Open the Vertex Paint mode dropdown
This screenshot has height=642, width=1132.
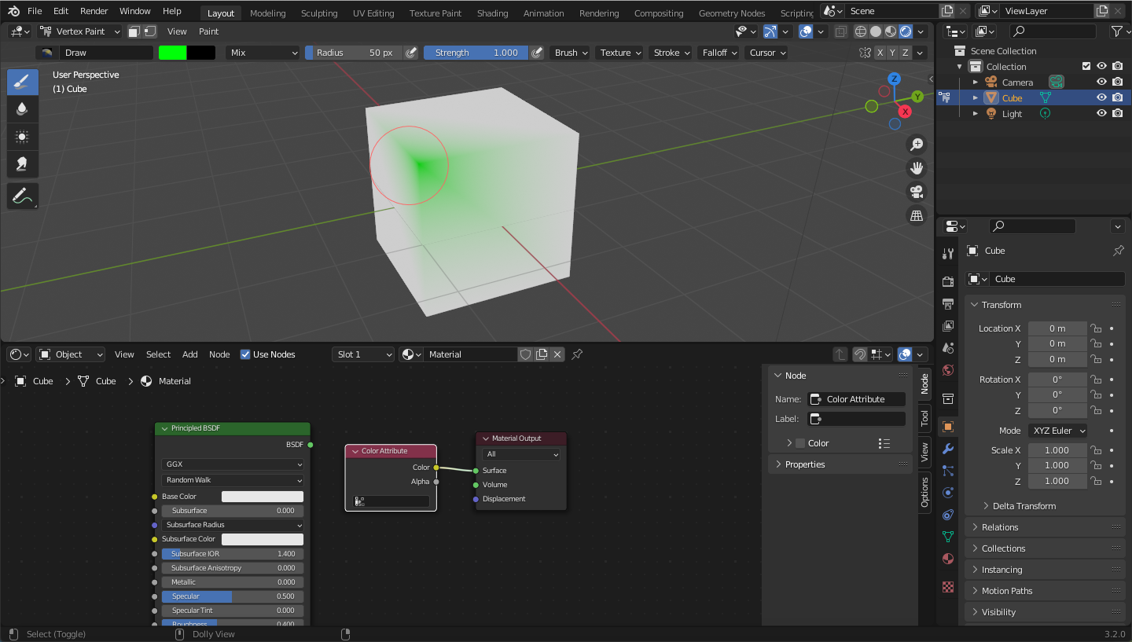tap(79, 31)
